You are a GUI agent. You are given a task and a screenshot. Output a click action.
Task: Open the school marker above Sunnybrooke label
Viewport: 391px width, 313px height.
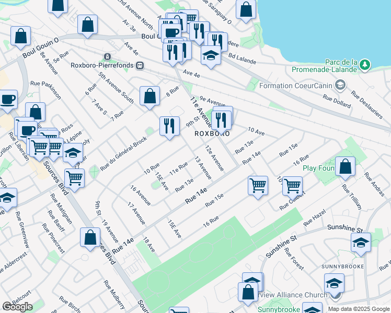334,283
